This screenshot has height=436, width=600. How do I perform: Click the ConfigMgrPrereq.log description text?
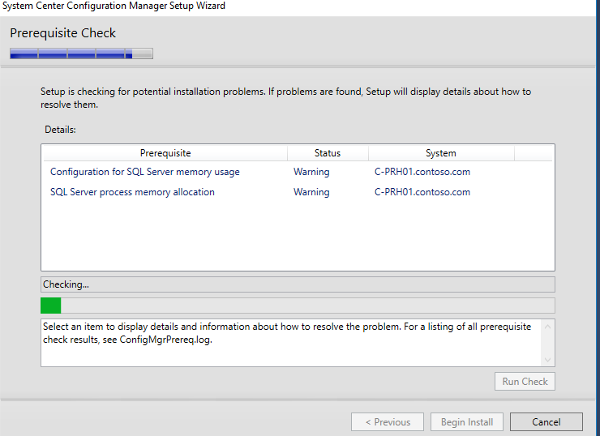[287, 333]
